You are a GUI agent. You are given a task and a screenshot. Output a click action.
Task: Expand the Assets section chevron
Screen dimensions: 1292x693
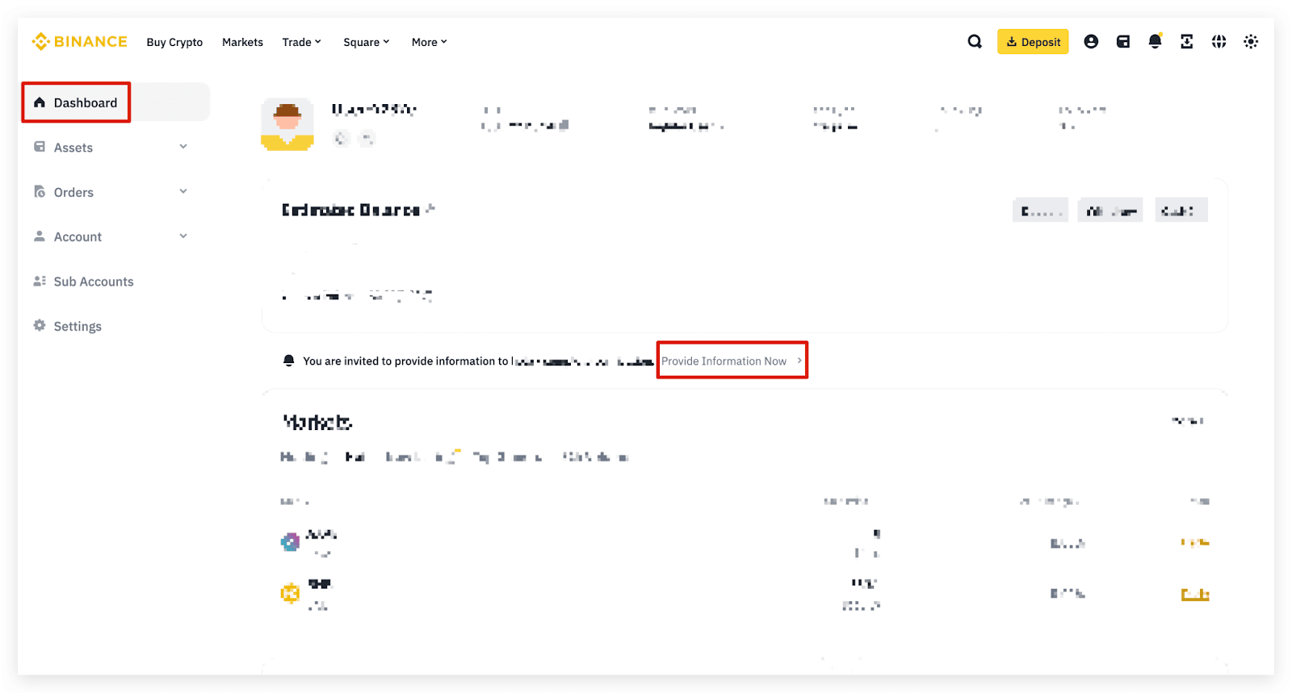[183, 147]
